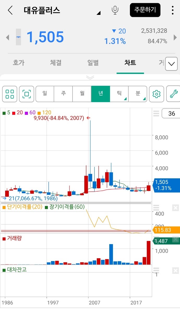The width and height of the screenshot is (180, 309).
Task: Tap the 120 moving-average legend
Action: (44, 112)
